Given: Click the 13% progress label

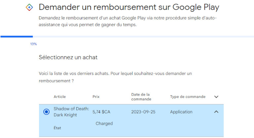Looking at the screenshot, I should pos(33,44).
